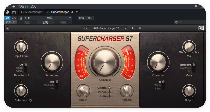Pin the plugin window
The width and height of the screenshot is (210, 112).
tap(196, 7)
